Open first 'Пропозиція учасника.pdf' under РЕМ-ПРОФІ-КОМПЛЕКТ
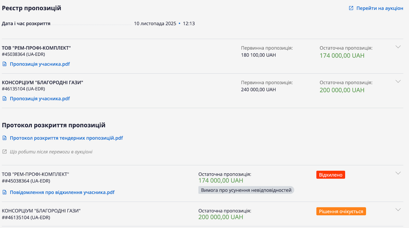The image size is (409, 228). (x=40, y=64)
